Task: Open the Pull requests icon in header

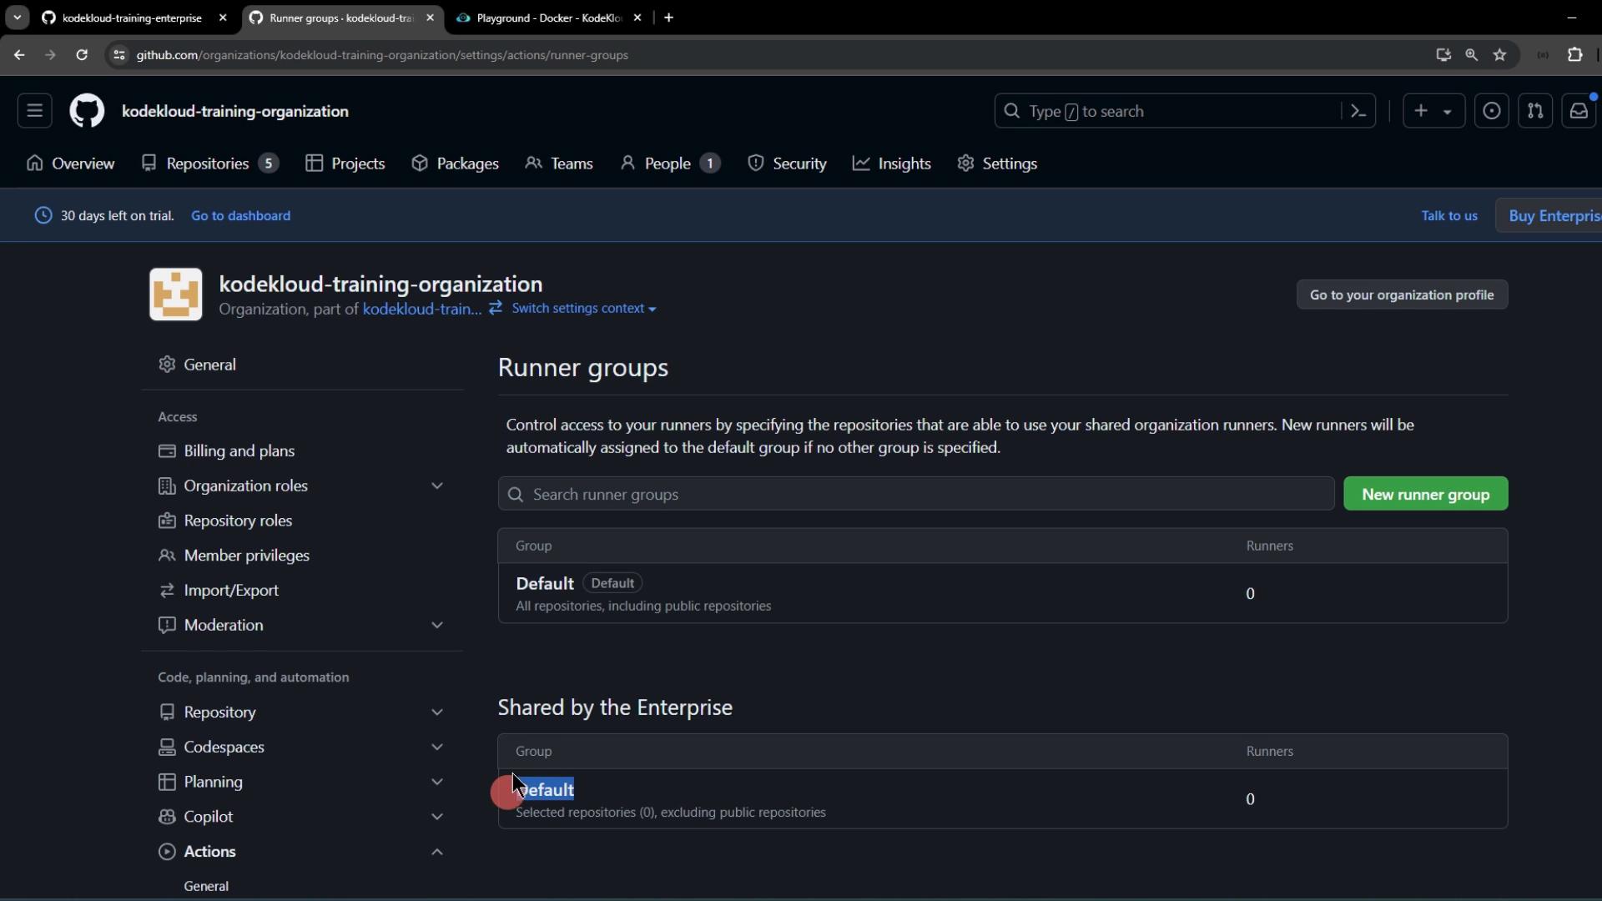Action: [x=1534, y=111]
